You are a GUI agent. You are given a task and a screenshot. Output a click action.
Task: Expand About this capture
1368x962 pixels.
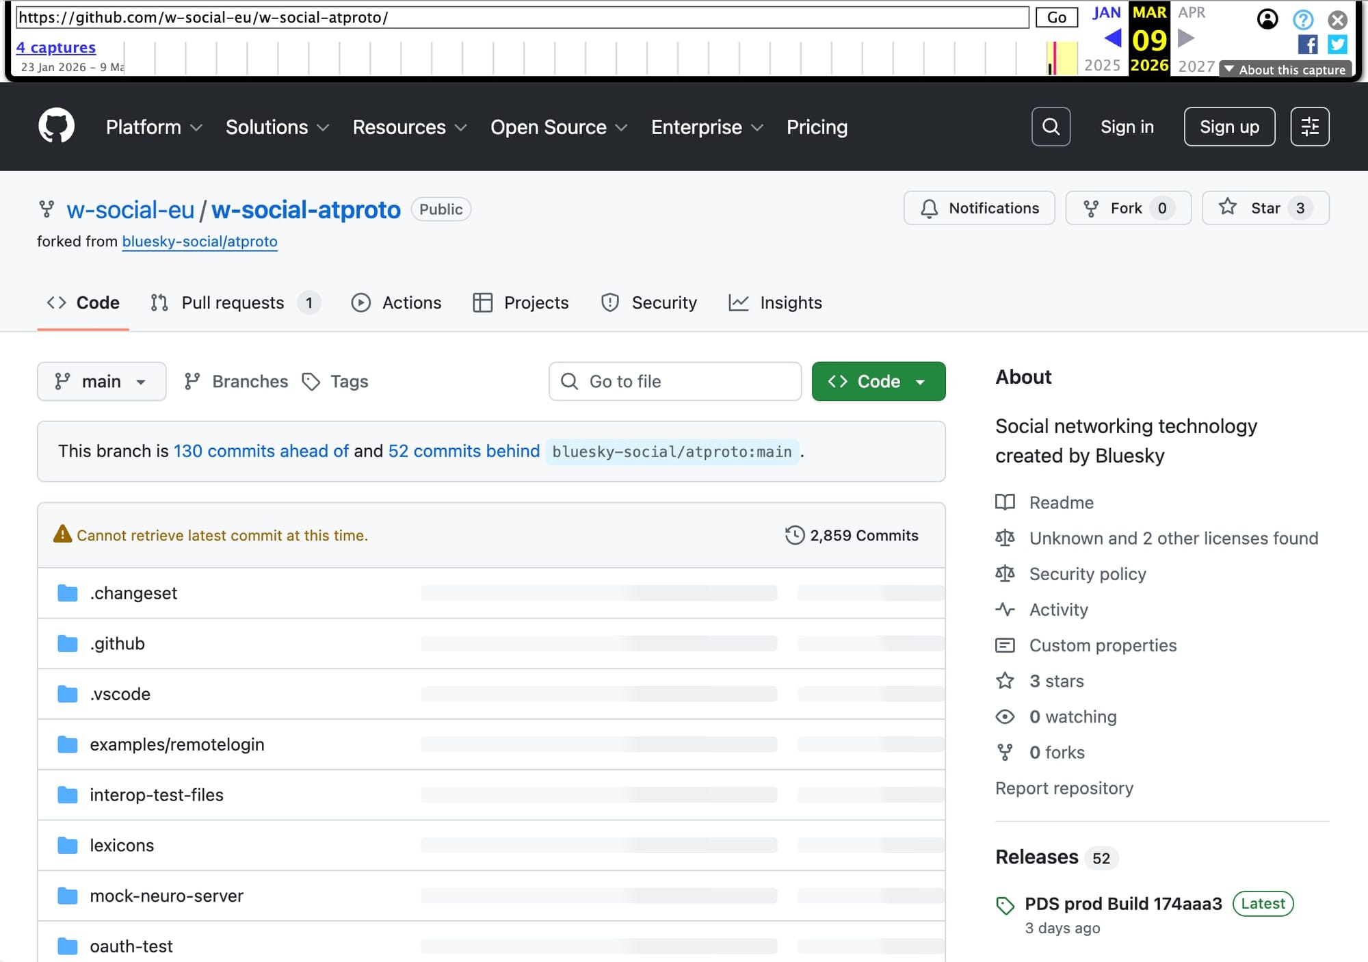(x=1285, y=69)
